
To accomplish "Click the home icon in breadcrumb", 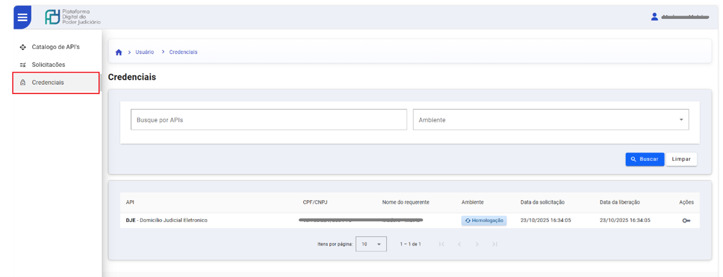I will pyautogui.click(x=118, y=52).
